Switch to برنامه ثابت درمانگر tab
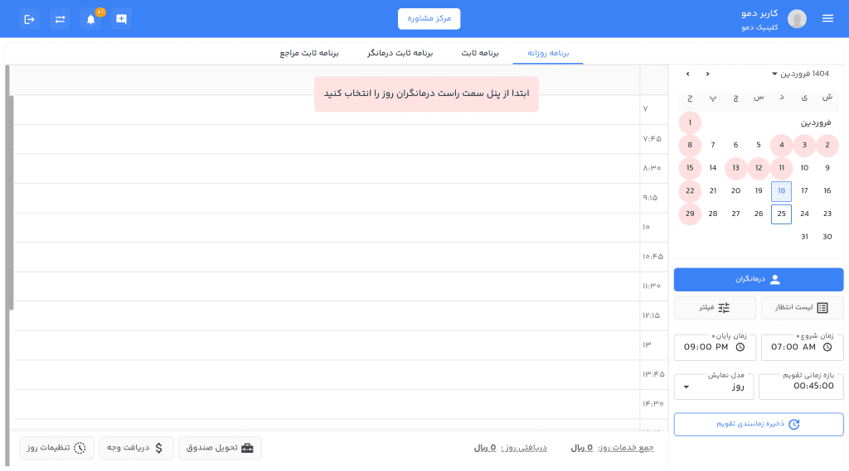The image size is (849, 471). [x=400, y=53]
